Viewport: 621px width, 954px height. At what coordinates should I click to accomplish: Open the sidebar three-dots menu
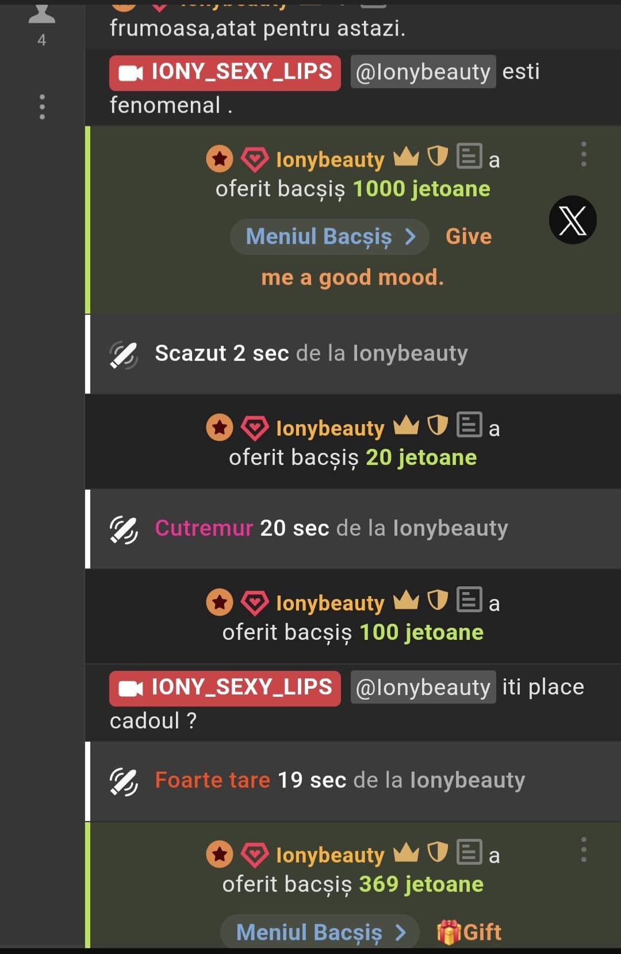click(x=42, y=107)
